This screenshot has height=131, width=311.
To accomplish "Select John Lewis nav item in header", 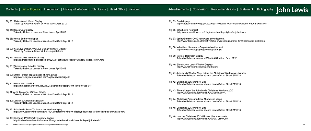I will tap(98, 9).
